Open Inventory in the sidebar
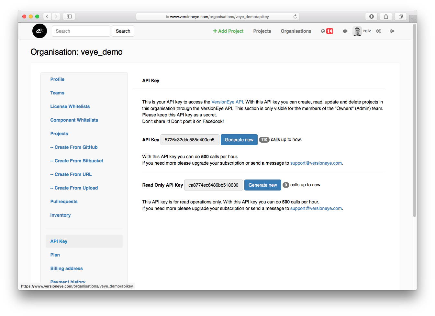This screenshot has height=316, width=435. 60,215
